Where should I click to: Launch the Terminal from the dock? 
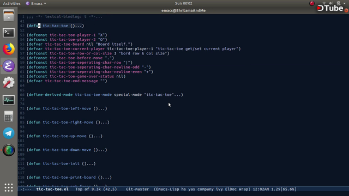[x=9, y=33]
